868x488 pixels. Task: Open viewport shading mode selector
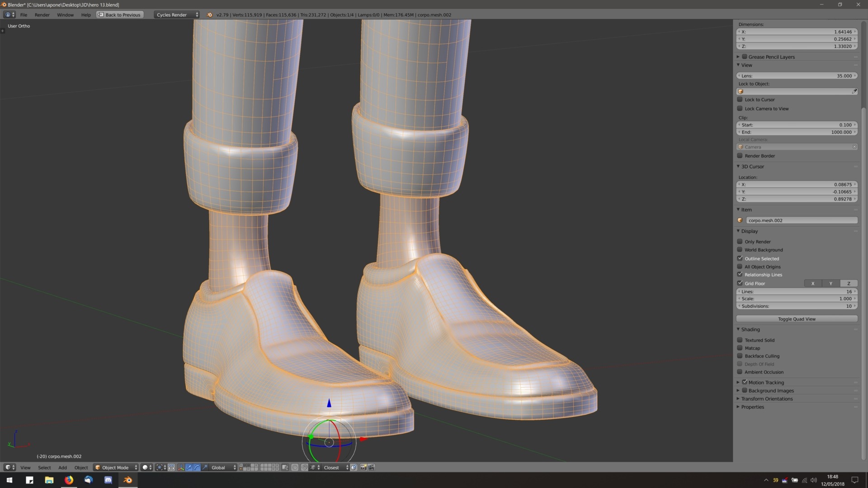pos(147,467)
